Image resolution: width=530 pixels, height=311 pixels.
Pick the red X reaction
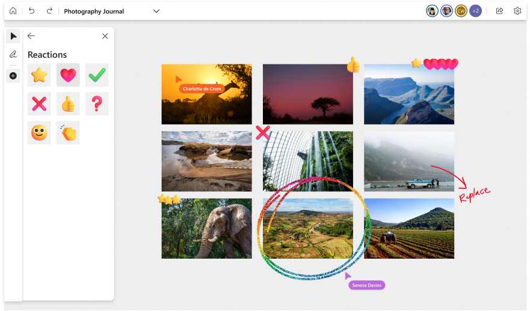(39, 104)
